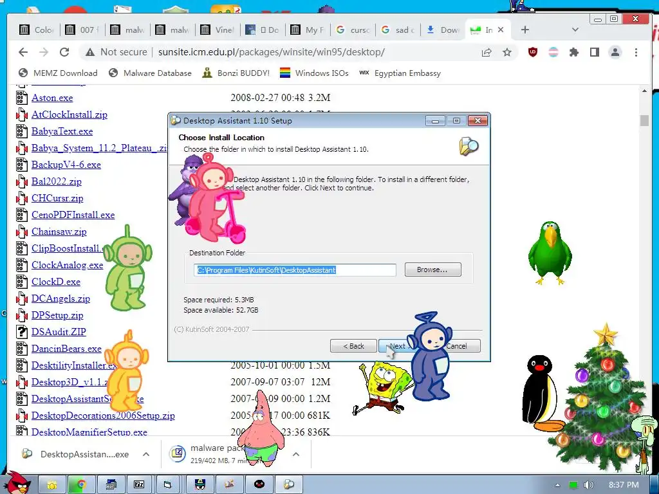Viewport: 659px width, 494px height.
Task: Open the Egyptian Embassy bookmark
Action: pyautogui.click(x=400, y=73)
